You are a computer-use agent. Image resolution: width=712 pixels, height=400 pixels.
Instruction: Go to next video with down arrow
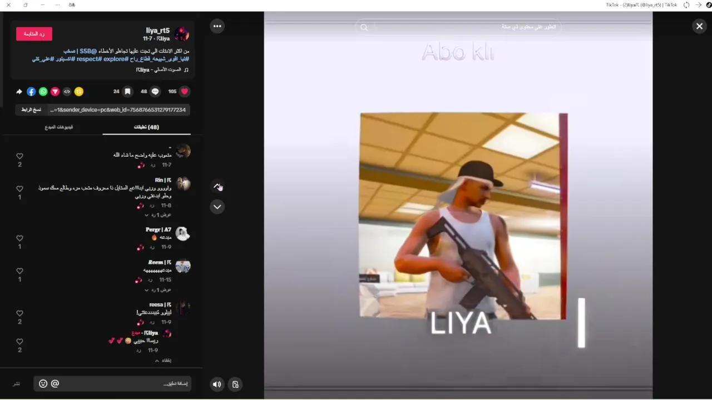pos(217,207)
